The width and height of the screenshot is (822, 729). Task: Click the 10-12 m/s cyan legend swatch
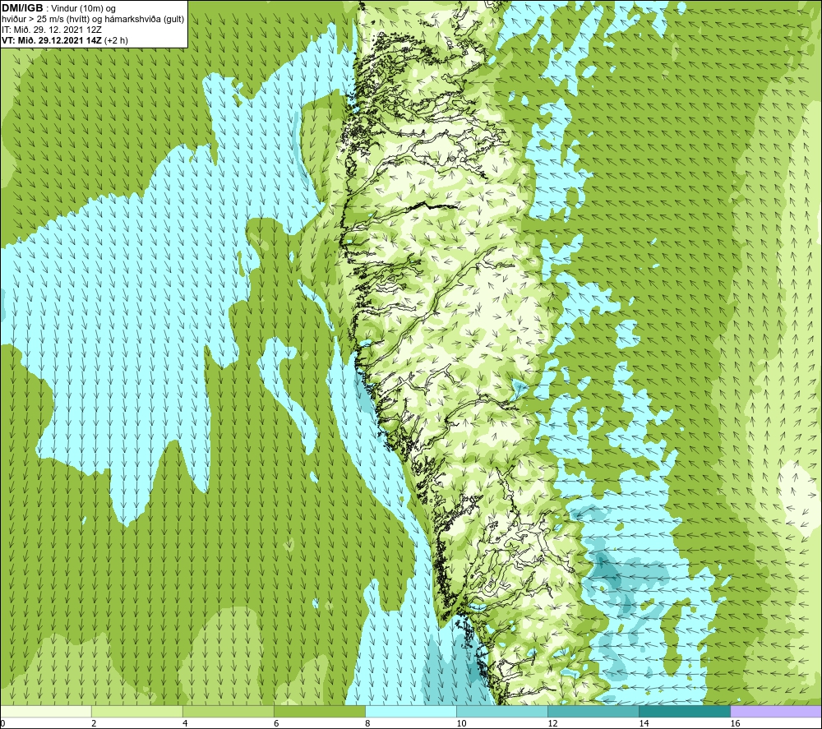point(501,712)
